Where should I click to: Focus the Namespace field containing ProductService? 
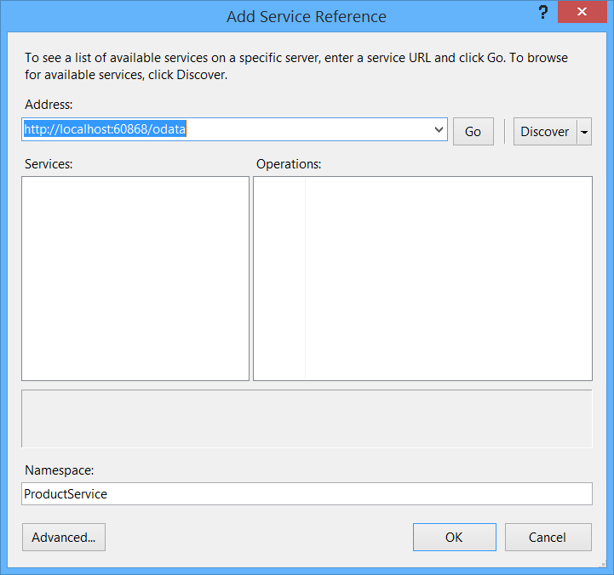(307, 494)
